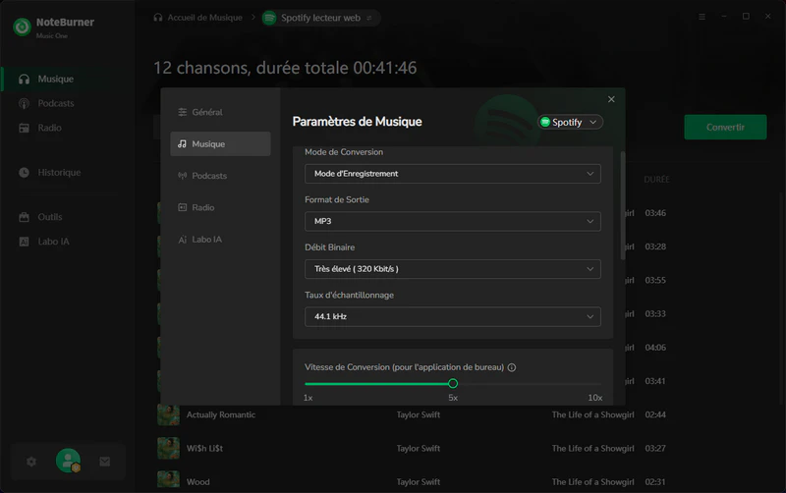This screenshot has height=493, width=786.
Task: Close the Paramètres de Musique dialog
Action: pos(611,99)
